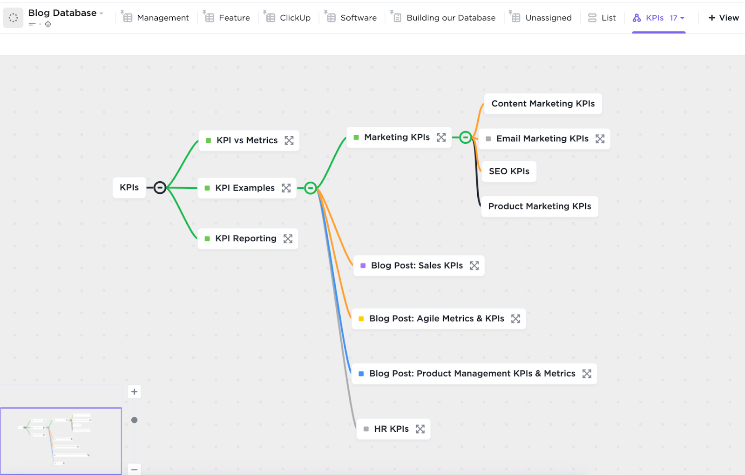This screenshot has height=475, width=745.
Task: Click the settings icon under Blog Database
Action: pyautogui.click(x=48, y=24)
